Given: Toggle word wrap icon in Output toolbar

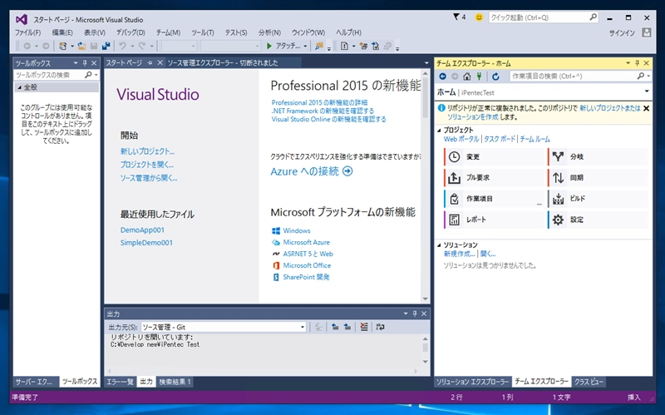Looking at the screenshot, I should tap(381, 327).
